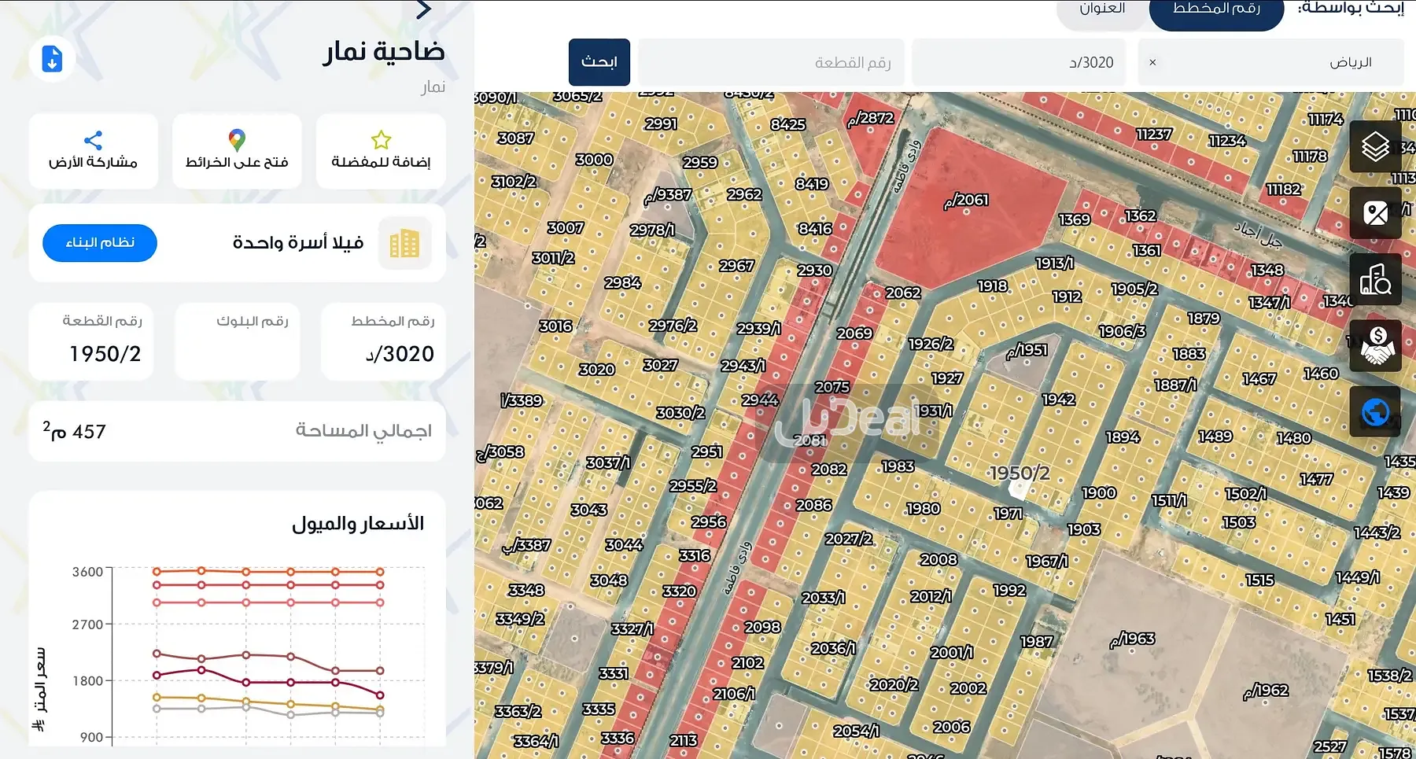Click the blue globe icon
The image size is (1416, 759).
pyautogui.click(x=1375, y=411)
